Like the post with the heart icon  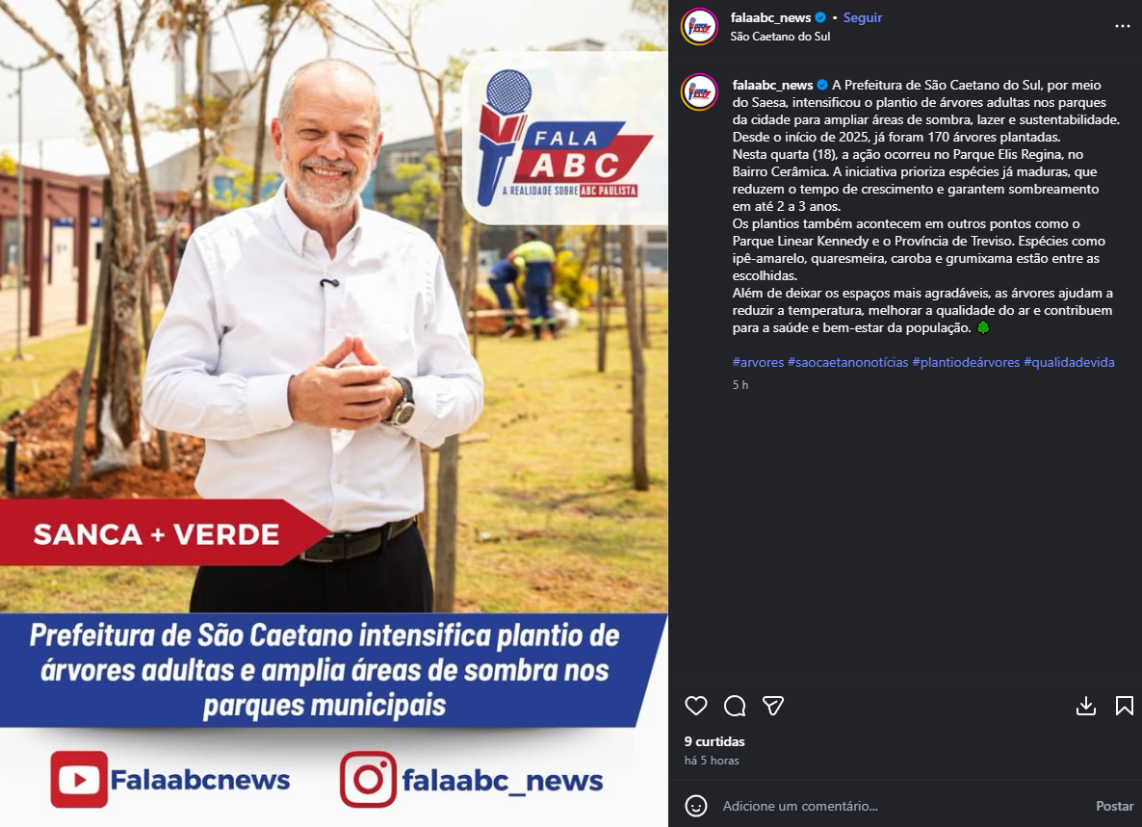coord(695,706)
